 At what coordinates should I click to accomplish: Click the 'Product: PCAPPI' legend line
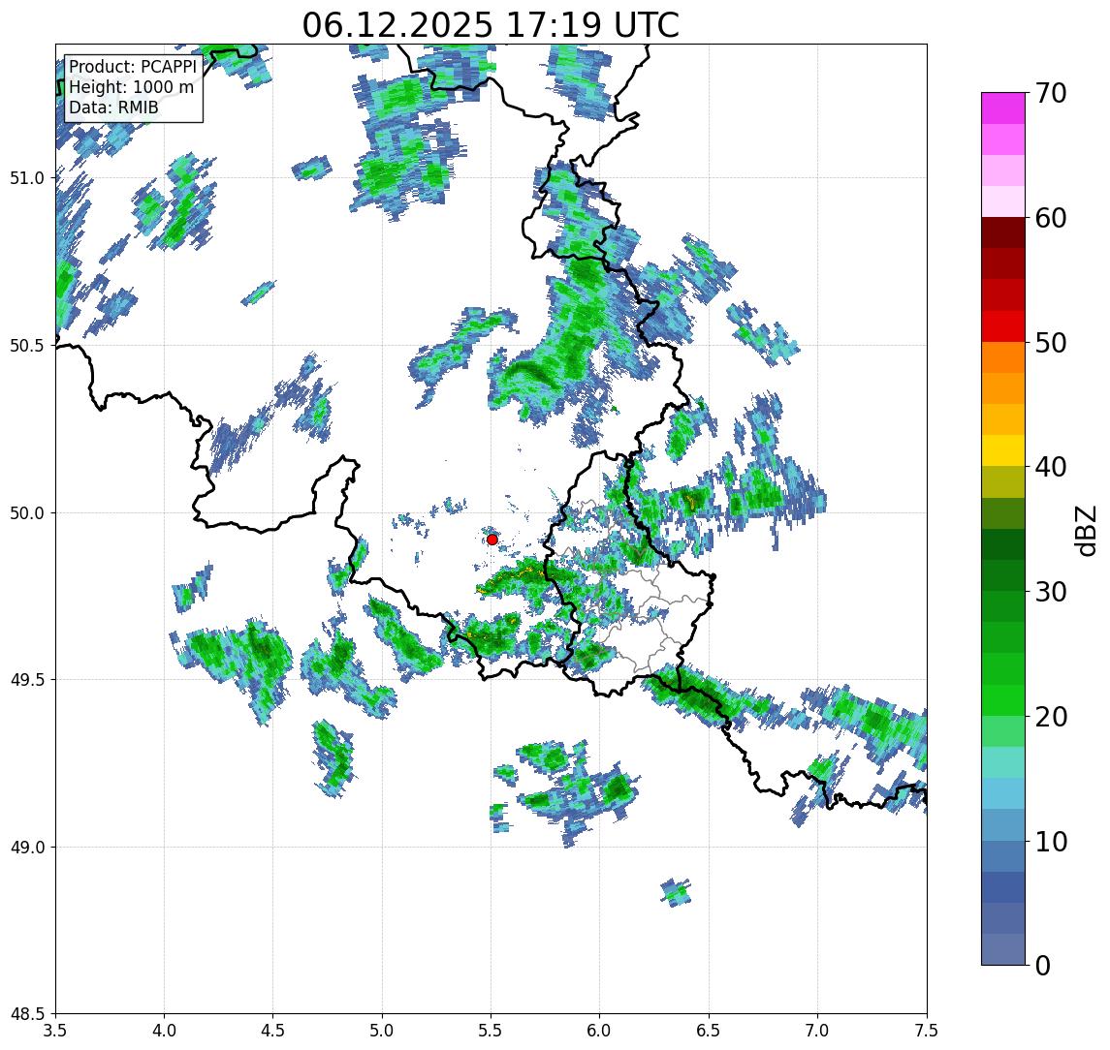133,67
